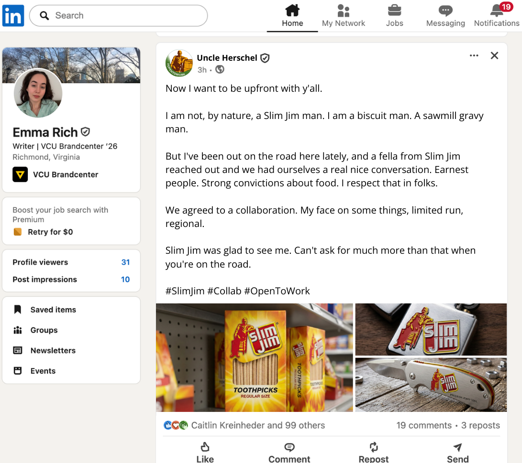Click verification badge beside Emma Rich
Viewport: 522px width, 463px height.
86,132
